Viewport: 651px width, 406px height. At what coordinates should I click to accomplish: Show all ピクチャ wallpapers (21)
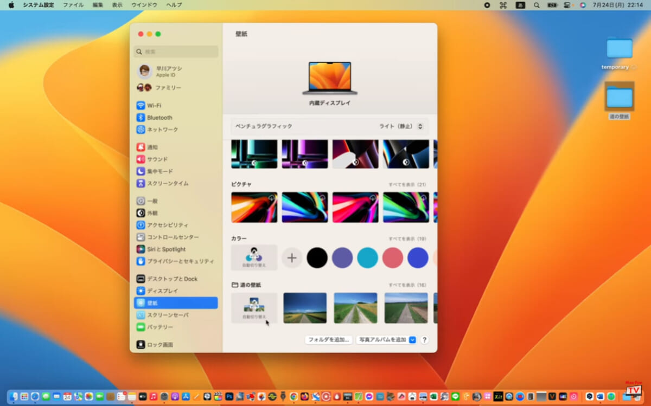pyautogui.click(x=407, y=185)
